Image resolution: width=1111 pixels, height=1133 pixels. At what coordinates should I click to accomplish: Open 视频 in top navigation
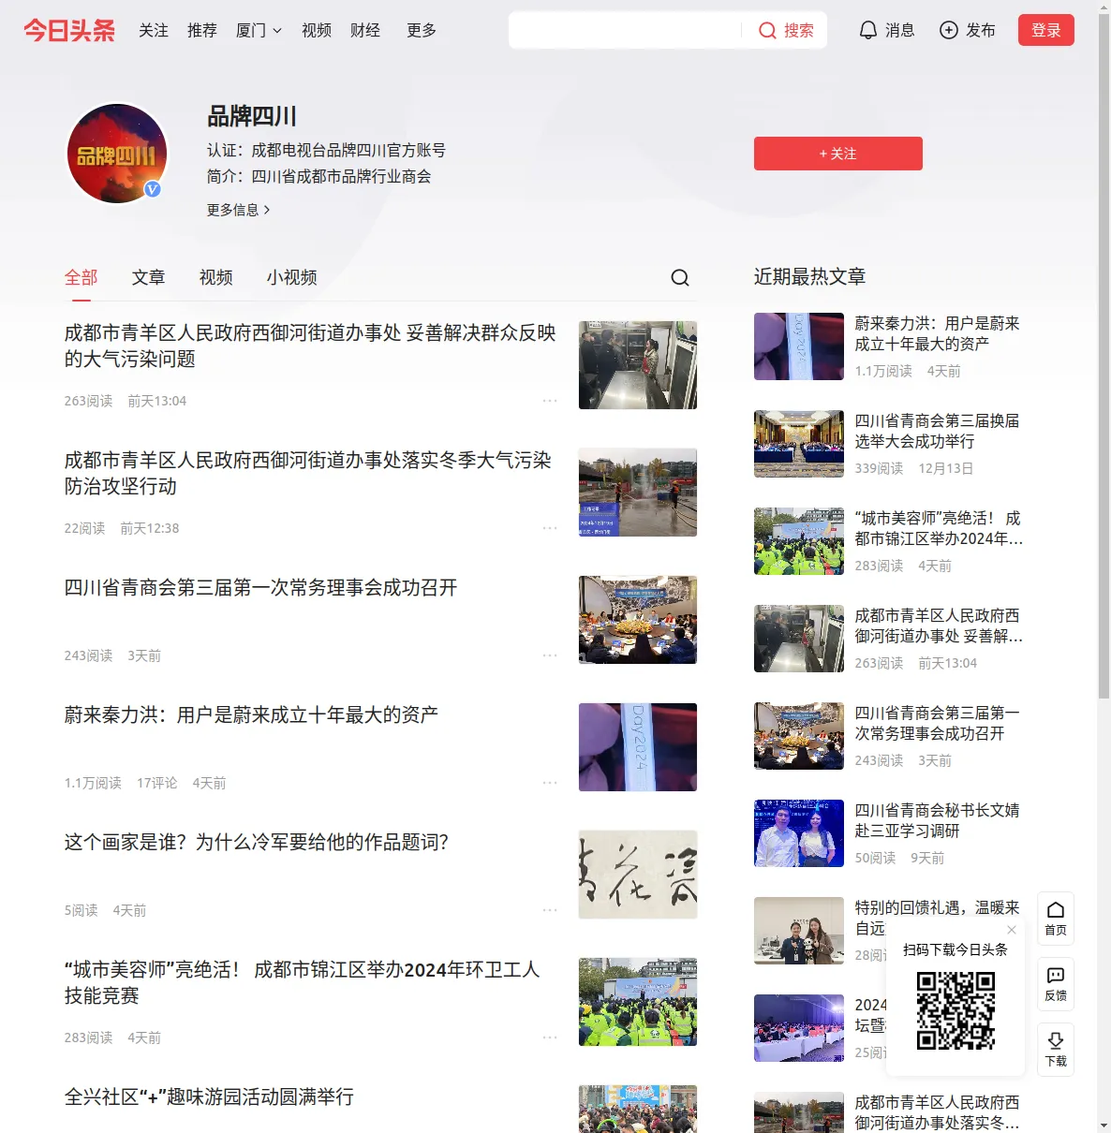tap(317, 30)
